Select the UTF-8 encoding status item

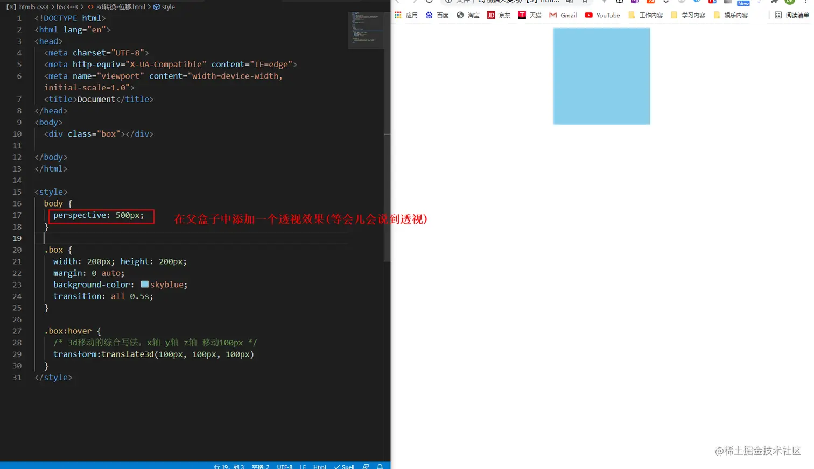tap(285, 466)
